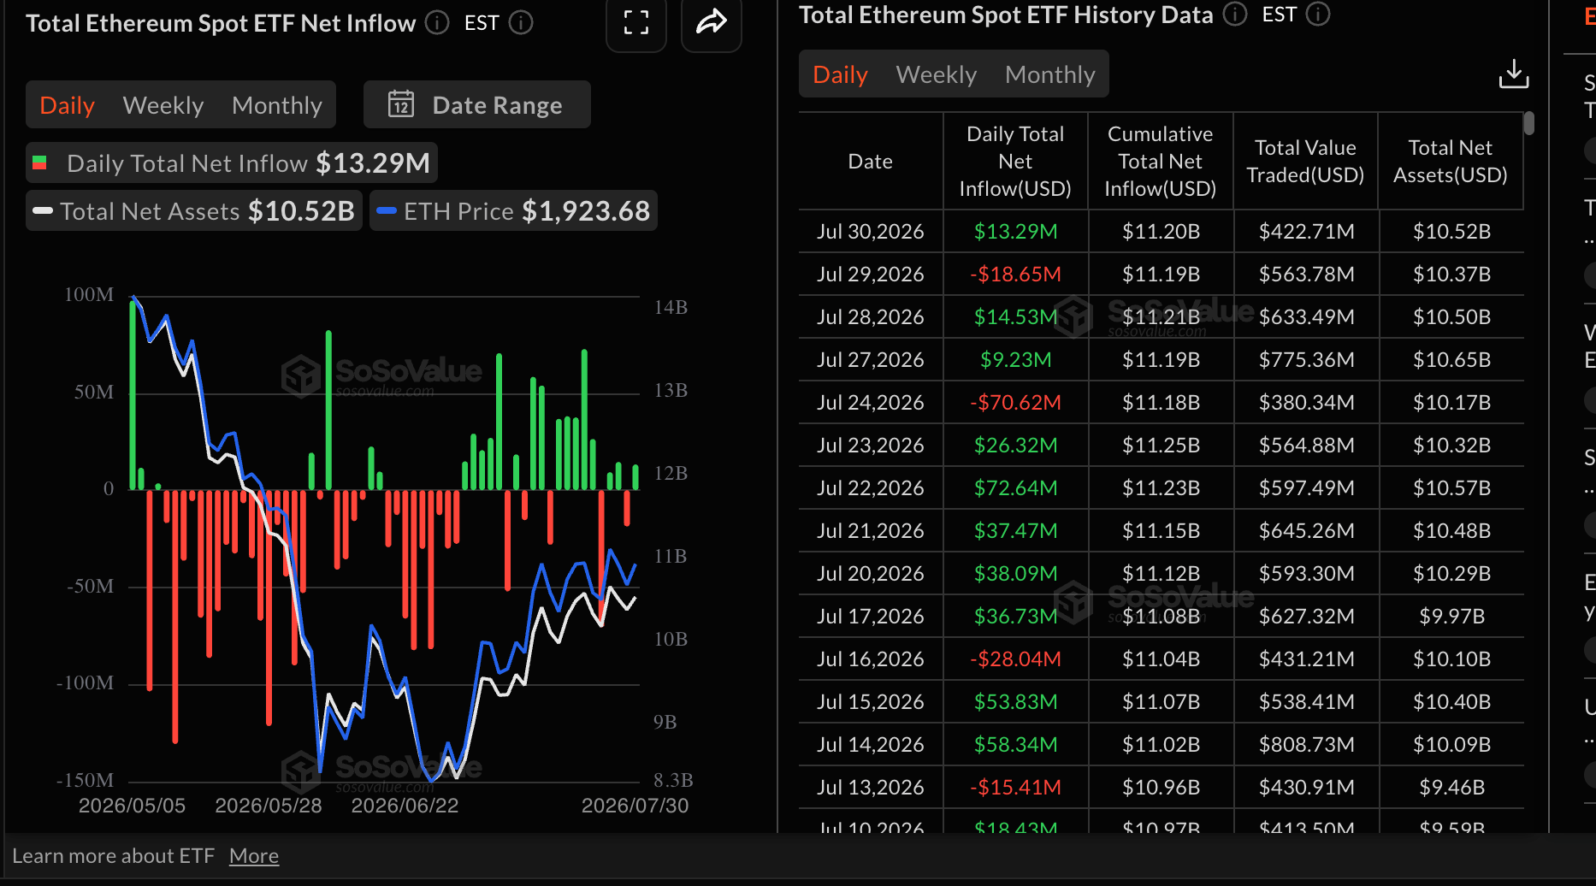
Task: Click the $26.32M inflow value
Action: 1015,446
